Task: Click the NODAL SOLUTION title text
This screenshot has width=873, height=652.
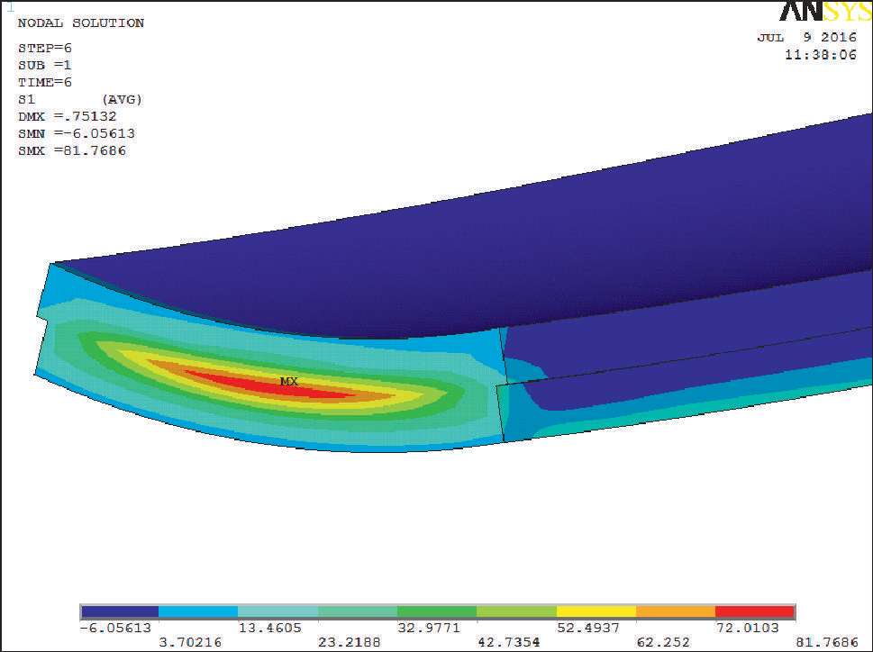Action: (81, 23)
